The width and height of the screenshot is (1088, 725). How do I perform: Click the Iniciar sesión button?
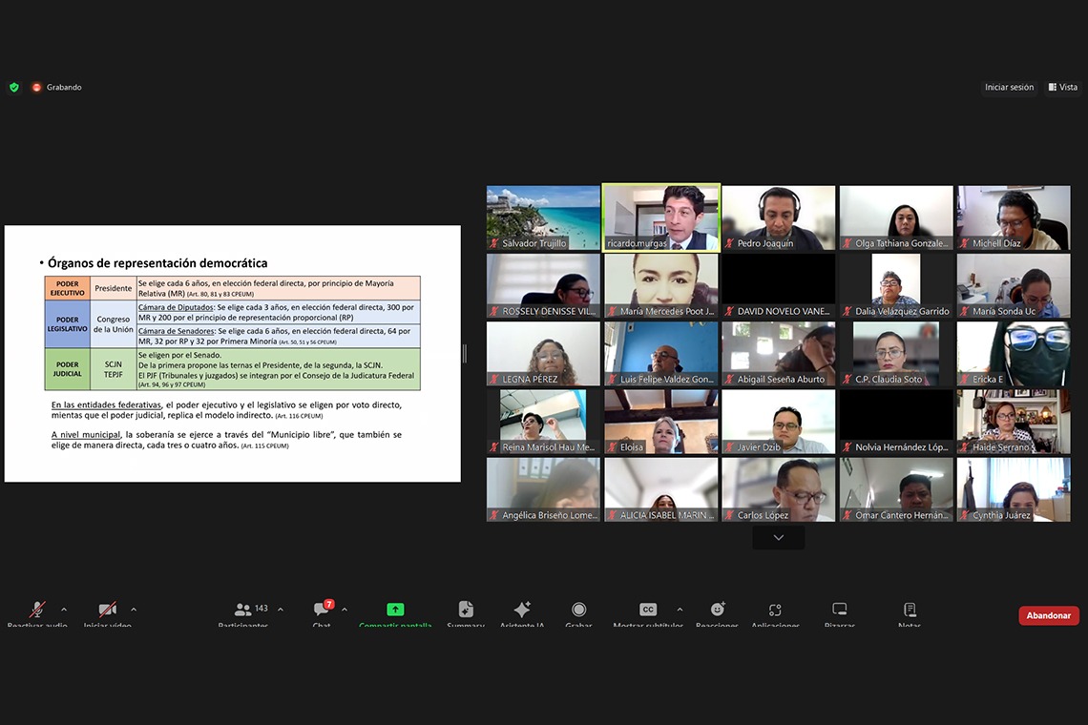[1009, 87]
